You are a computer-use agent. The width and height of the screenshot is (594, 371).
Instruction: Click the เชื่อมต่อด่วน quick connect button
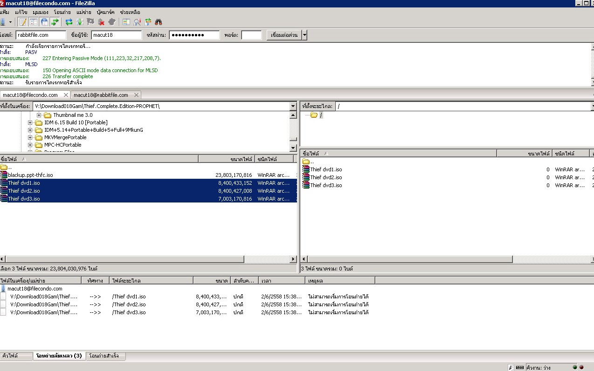(284, 35)
